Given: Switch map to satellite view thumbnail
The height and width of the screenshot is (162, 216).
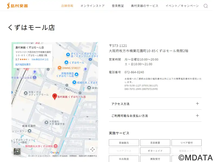Looking at the screenshot, I should click(x=17, y=151).
